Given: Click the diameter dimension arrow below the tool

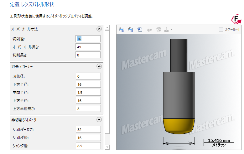Looking at the screenshot, I should (179, 143).
